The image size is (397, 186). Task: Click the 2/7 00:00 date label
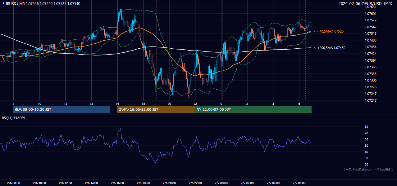pyautogui.click(x=221, y=183)
